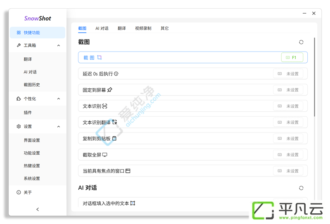Reset the AI 对话 section with refresh icon

click(301, 188)
